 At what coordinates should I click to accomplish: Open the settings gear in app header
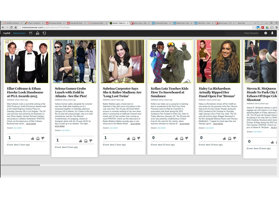pyautogui.click(x=265, y=33)
